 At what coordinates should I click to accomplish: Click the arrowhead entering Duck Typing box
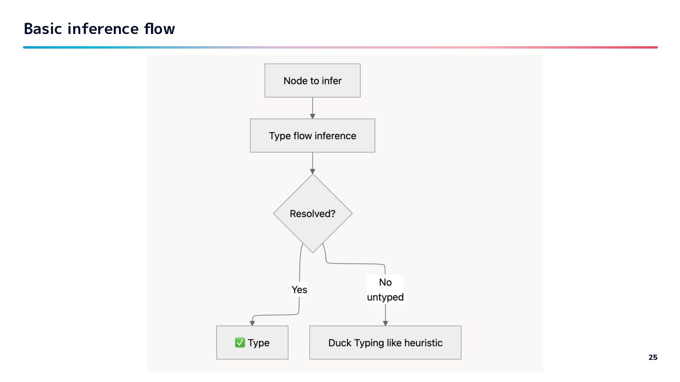385,323
